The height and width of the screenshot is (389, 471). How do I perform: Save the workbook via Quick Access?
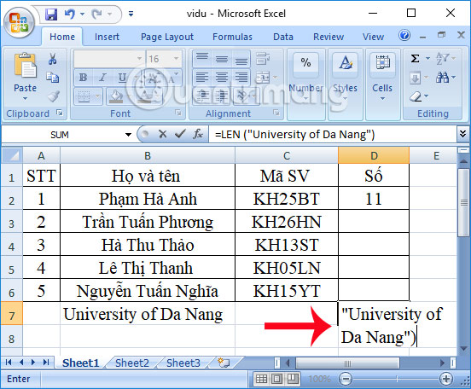point(51,15)
